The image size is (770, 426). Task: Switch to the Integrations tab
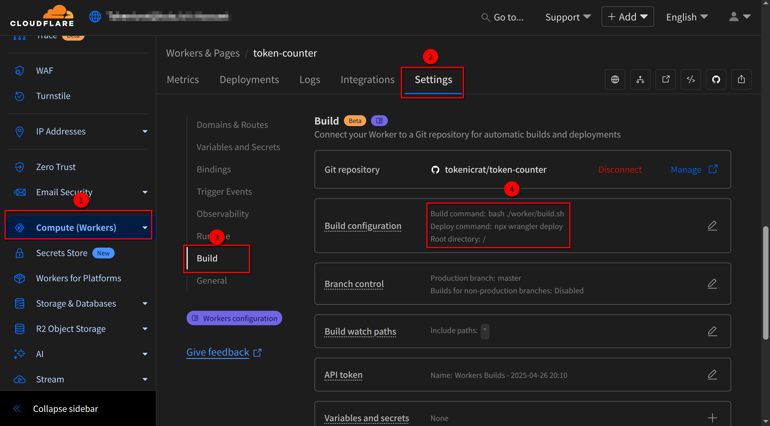click(367, 79)
